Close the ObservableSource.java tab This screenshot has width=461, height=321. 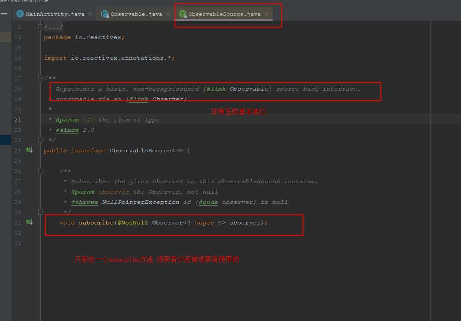coord(266,14)
